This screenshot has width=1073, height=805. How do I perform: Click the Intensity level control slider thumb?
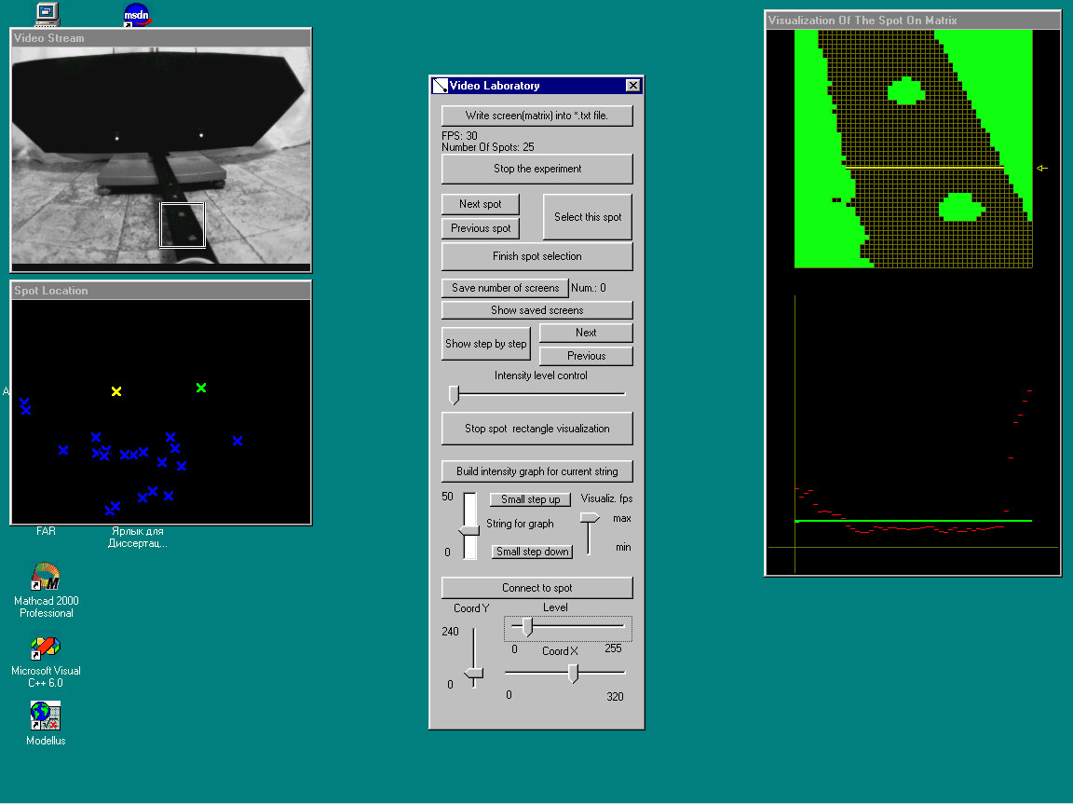point(455,395)
